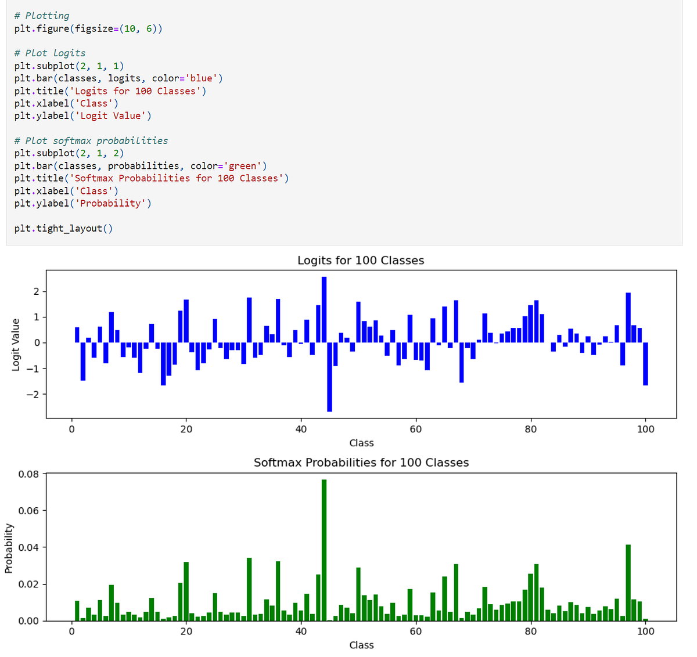Viewport: 697px width, 657px height.
Task: Click the '100' tick label on softmax x-axis
Action: [x=645, y=631]
